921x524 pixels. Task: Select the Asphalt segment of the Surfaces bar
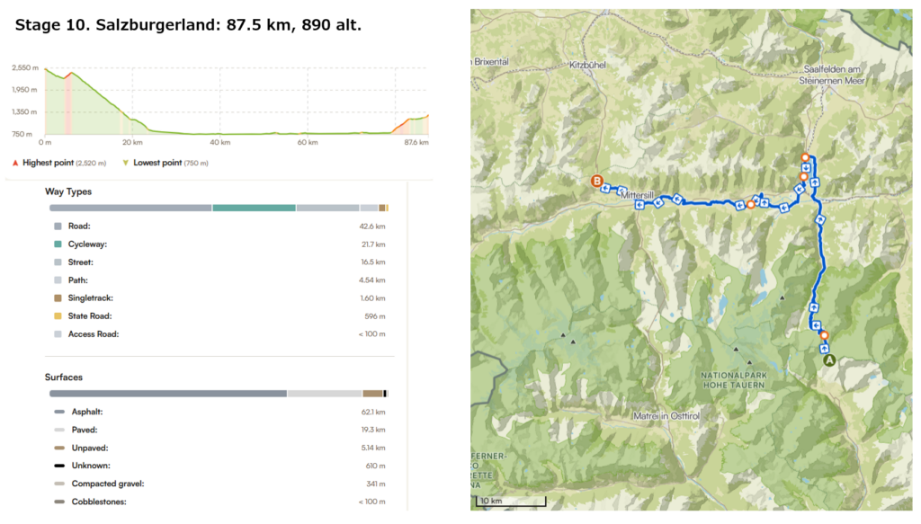pos(167,394)
